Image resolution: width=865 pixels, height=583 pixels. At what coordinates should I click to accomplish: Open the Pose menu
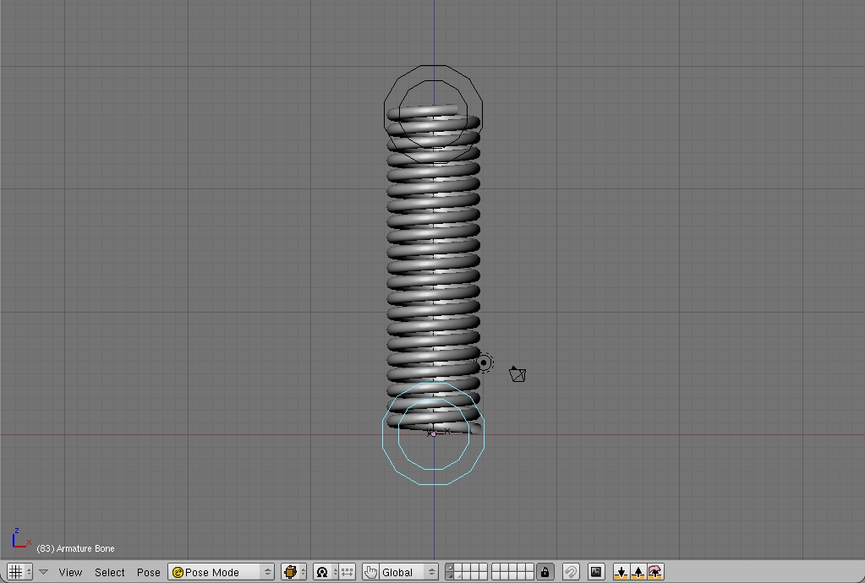149,573
